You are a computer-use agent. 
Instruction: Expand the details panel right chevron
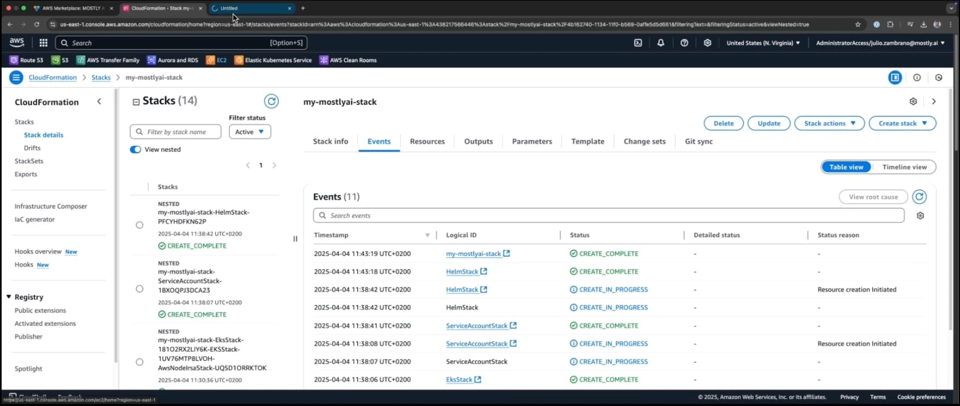point(933,101)
